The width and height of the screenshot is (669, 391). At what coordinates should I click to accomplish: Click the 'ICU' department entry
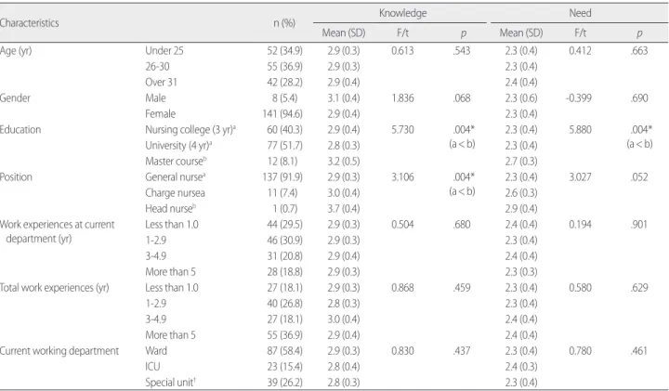pyautogui.click(x=152, y=367)
